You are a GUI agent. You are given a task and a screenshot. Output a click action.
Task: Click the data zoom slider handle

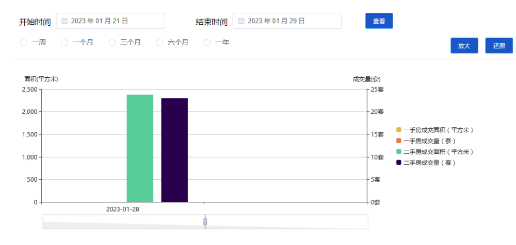pyautogui.click(x=205, y=222)
